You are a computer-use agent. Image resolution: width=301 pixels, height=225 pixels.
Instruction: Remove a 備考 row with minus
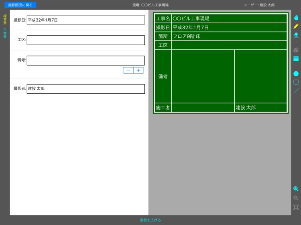pos(128,70)
